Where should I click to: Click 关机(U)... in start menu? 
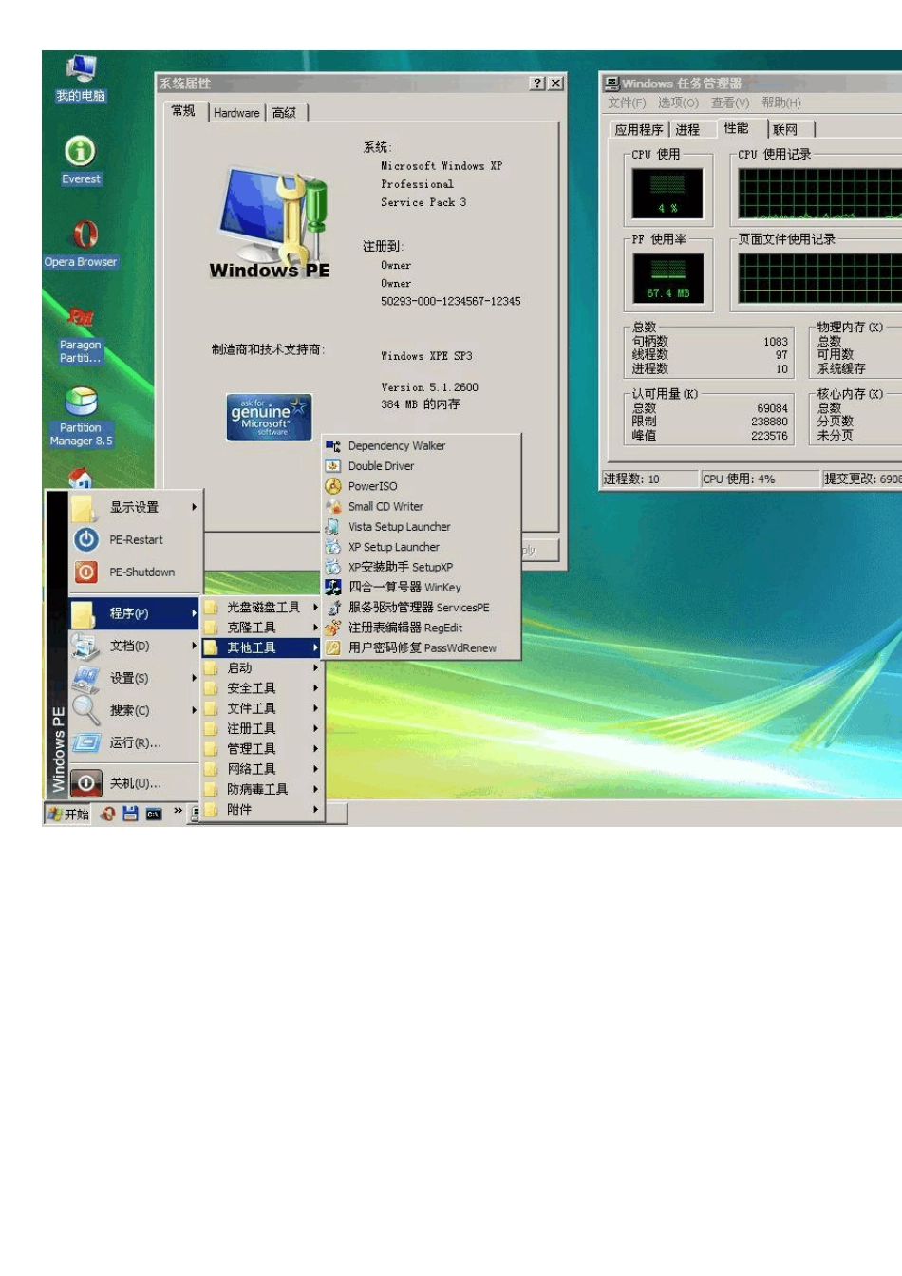tap(135, 783)
